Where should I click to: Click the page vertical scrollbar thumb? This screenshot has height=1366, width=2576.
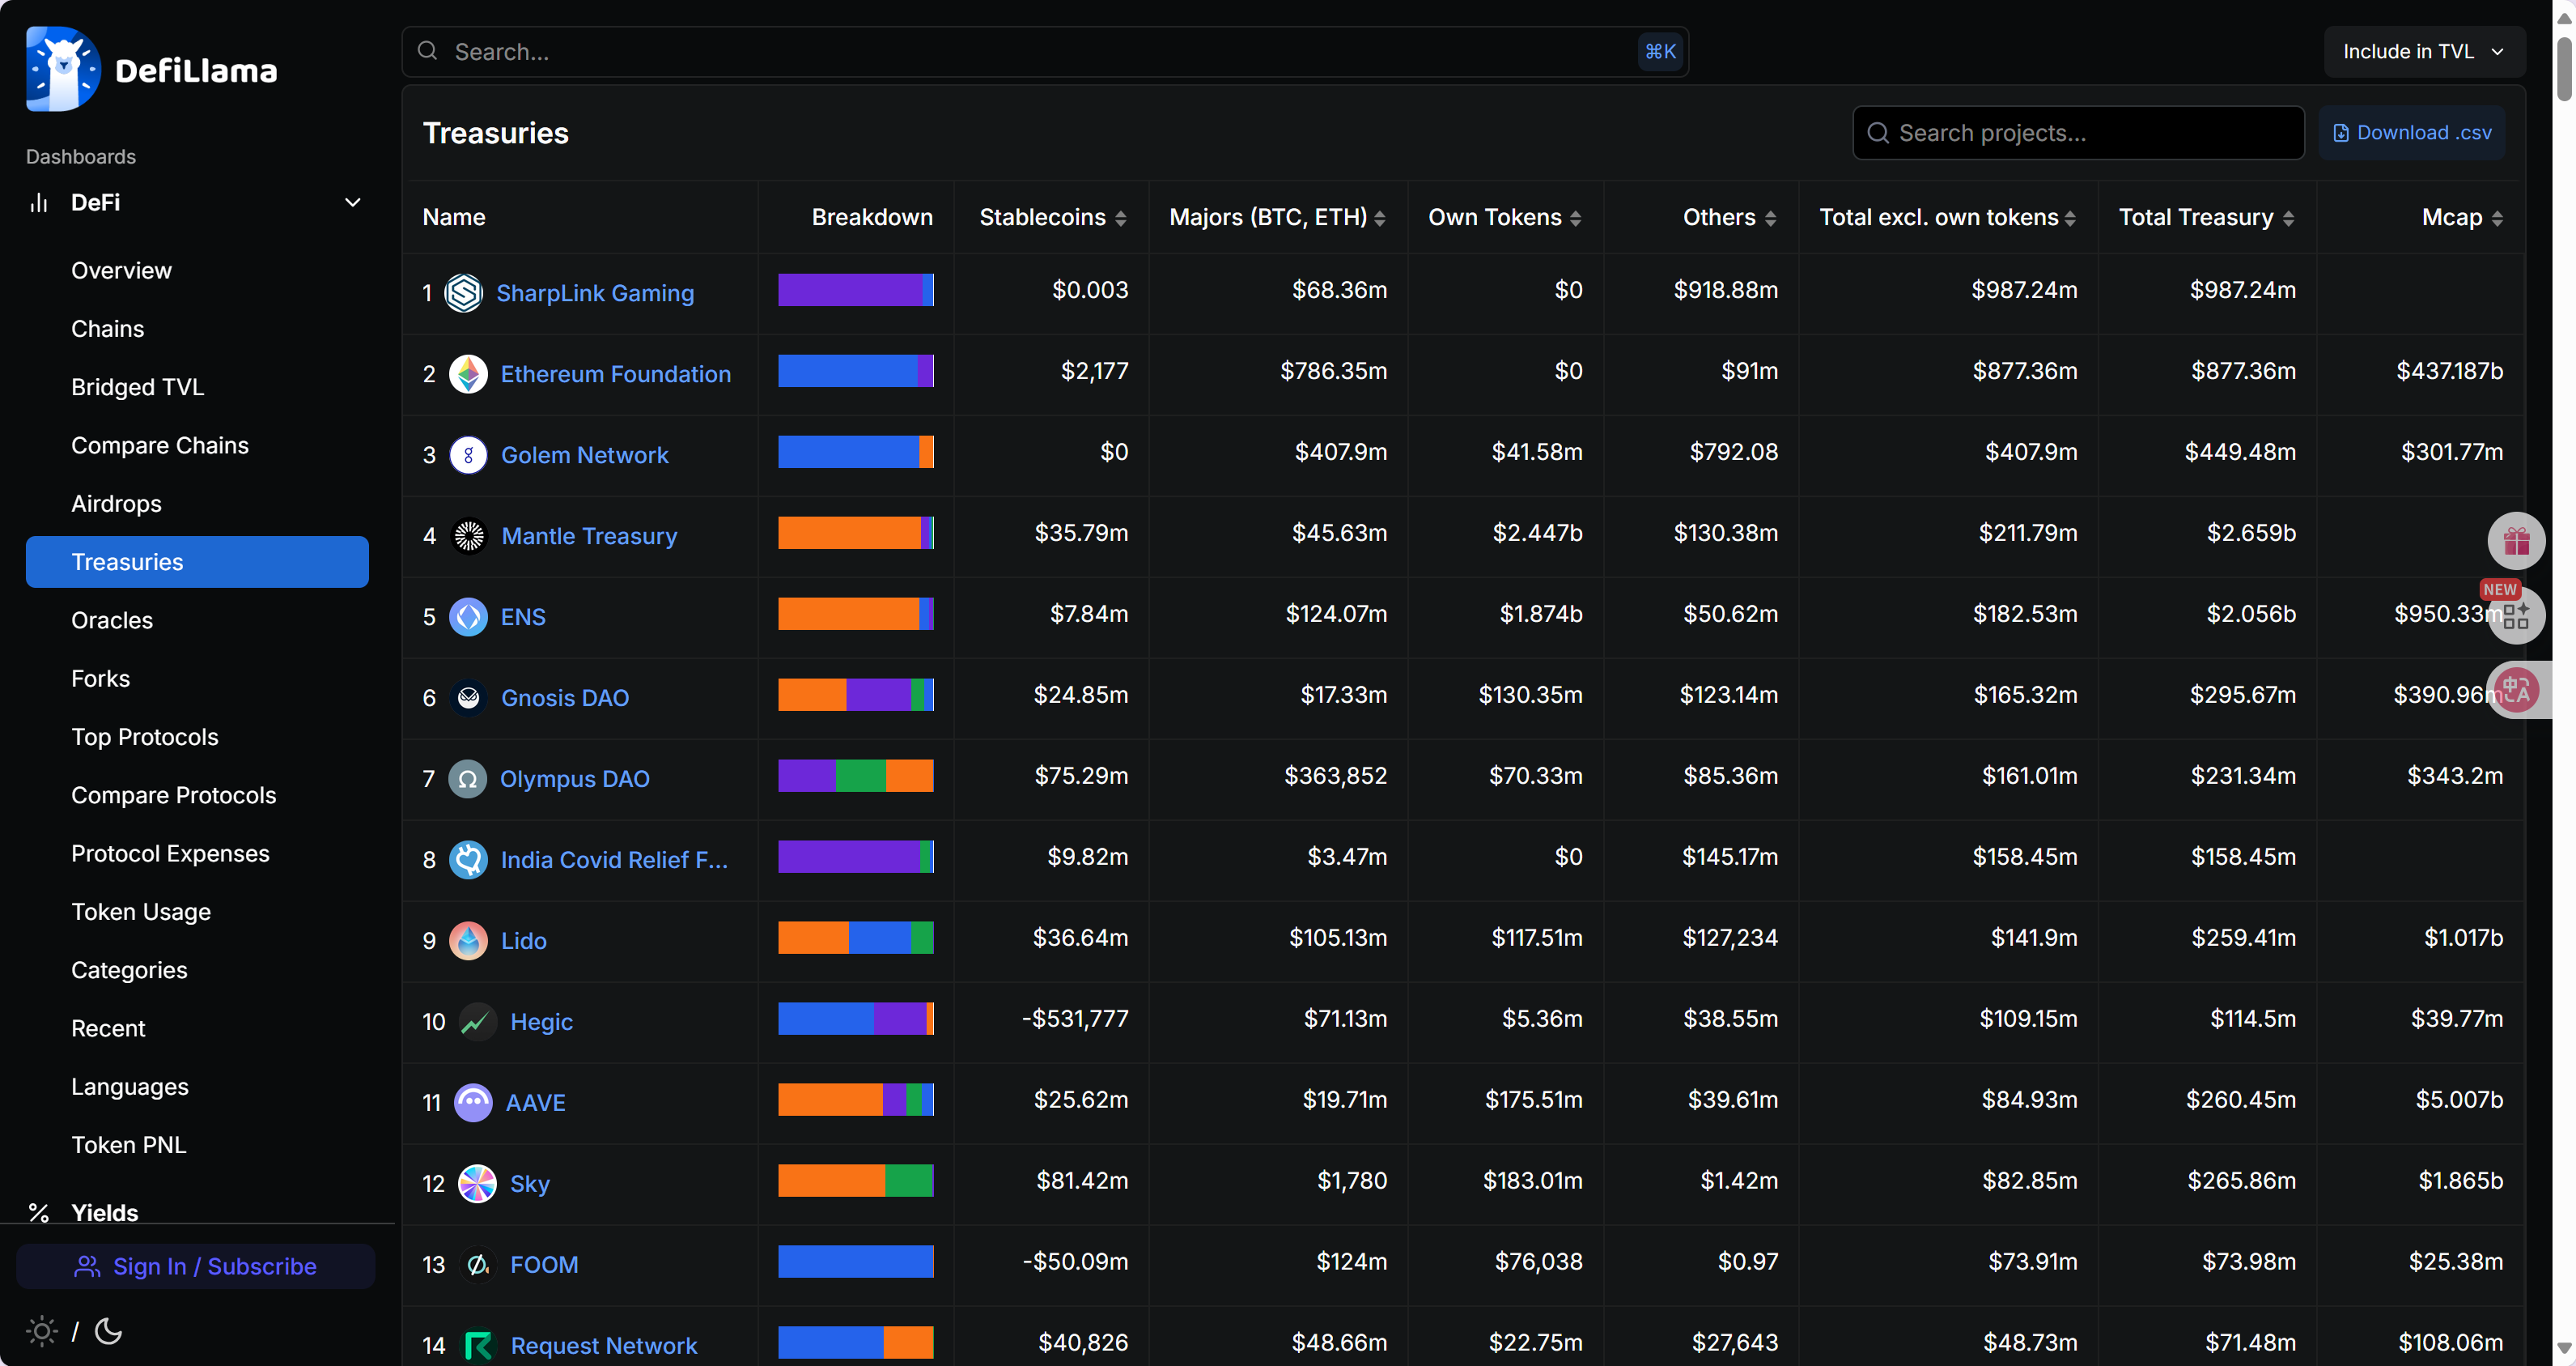[2564, 68]
